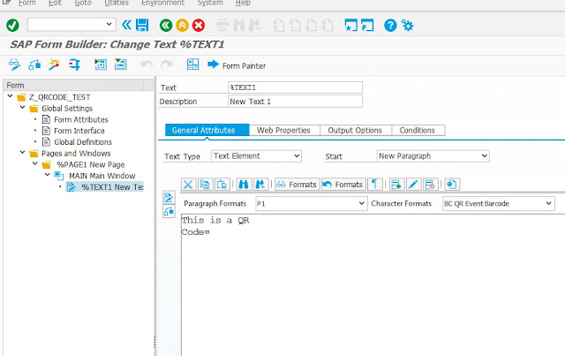The height and width of the screenshot is (356, 565).
Task: Click the Description input field
Action: pyautogui.click(x=295, y=102)
